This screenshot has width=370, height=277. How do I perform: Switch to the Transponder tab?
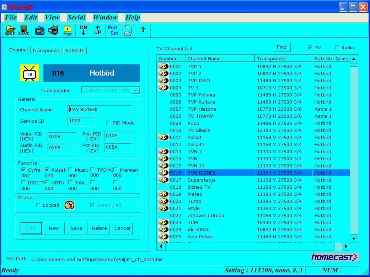[x=47, y=50]
